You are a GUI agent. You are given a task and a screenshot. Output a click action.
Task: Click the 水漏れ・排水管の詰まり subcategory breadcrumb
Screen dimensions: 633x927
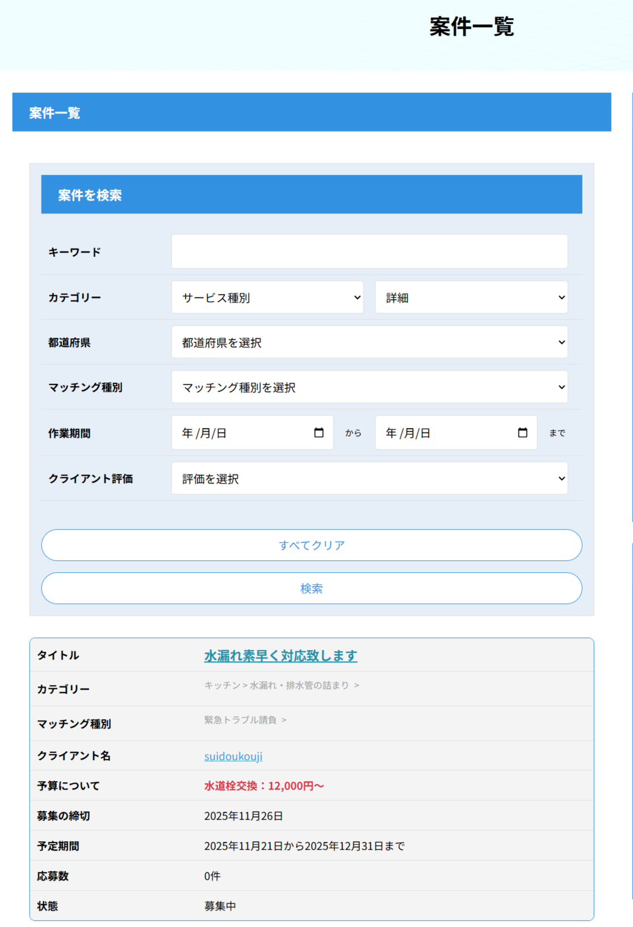[x=299, y=686]
